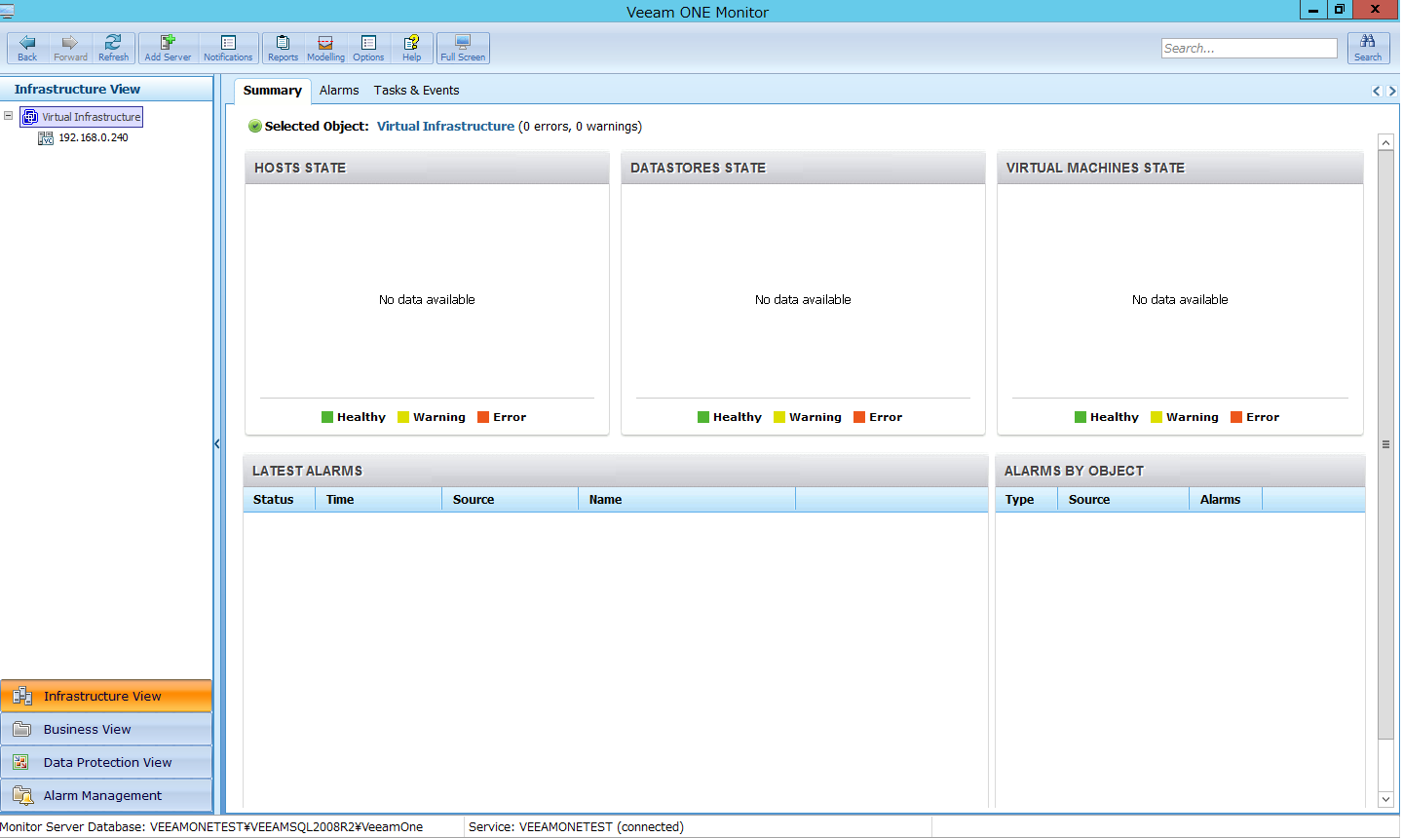This screenshot has height=838, width=1403.
Task: Sort Latest Alarms by Source column
Action: [511, 500]
